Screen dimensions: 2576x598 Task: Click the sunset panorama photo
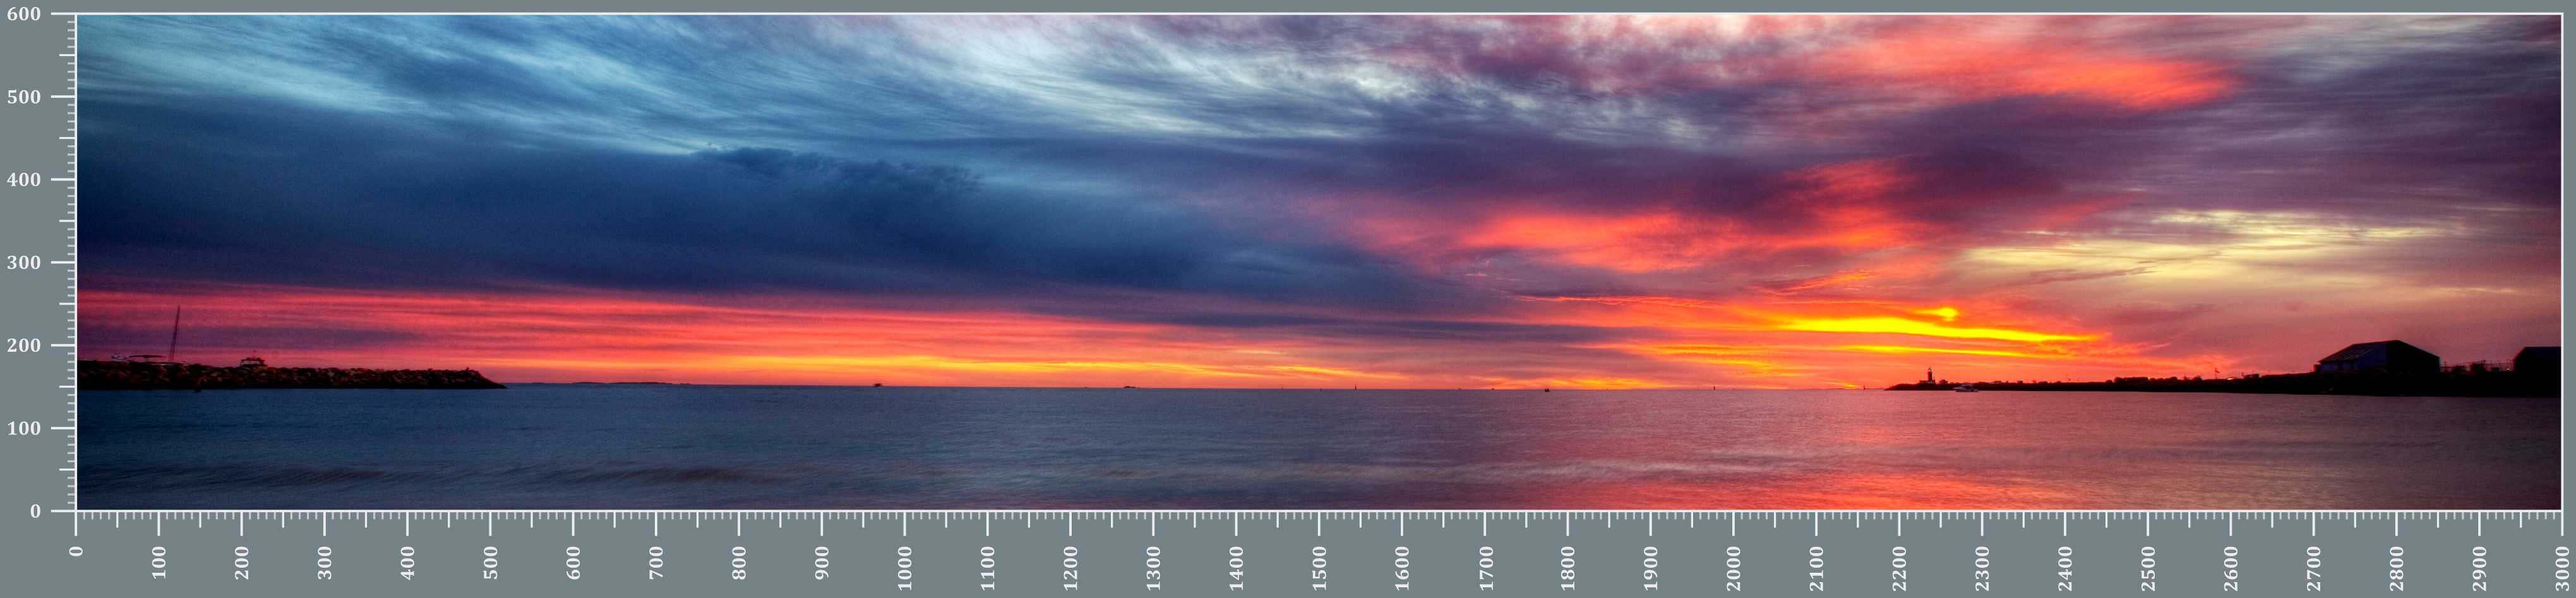(x=1318, y=262)
